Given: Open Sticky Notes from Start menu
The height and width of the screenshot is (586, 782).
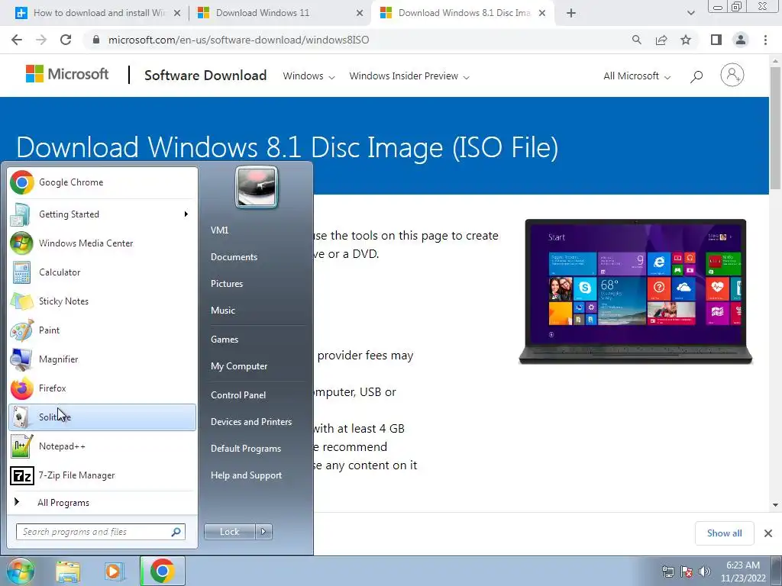Looking at the screenshot, I should point(102,301).
